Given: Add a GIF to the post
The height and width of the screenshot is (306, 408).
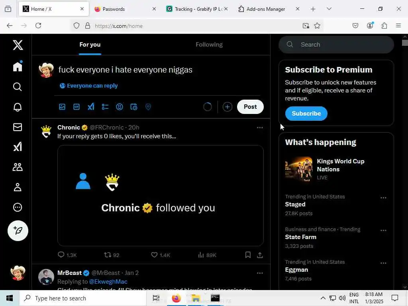Looking at the screenshot, I should click(x=76, y=107).
